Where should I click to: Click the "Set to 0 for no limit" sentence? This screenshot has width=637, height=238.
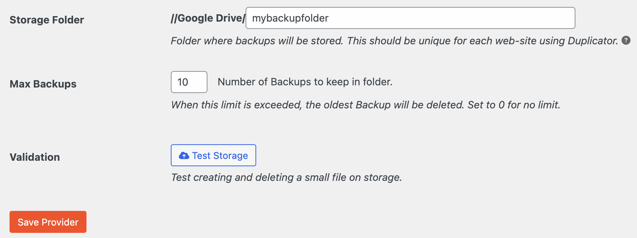[514, 105]
